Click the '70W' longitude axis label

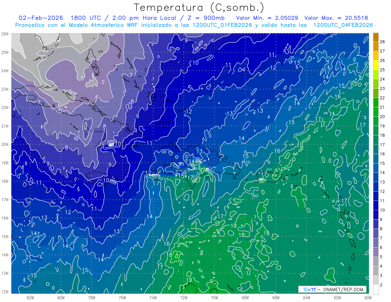coord(214,297)
